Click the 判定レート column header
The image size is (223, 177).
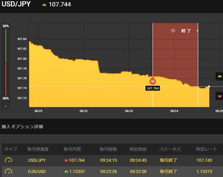(206, 149)
